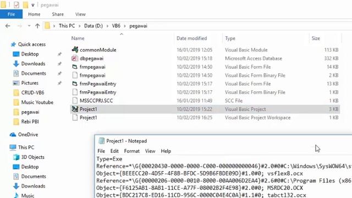Screen dimensions: 352x198
Task: Click SCC File type cell
Action: coord(234,101)
